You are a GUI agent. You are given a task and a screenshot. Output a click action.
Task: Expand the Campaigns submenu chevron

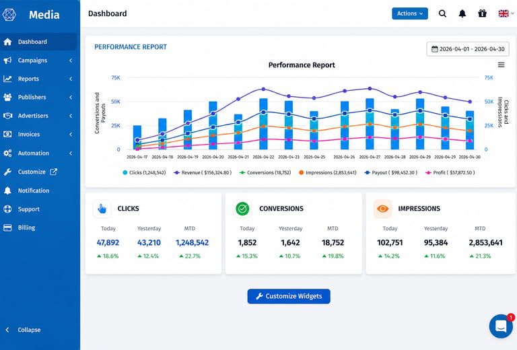tap(71, 61)
